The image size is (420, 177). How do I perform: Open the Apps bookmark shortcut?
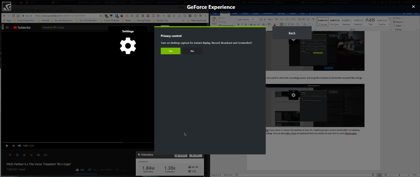click(7, 21)
